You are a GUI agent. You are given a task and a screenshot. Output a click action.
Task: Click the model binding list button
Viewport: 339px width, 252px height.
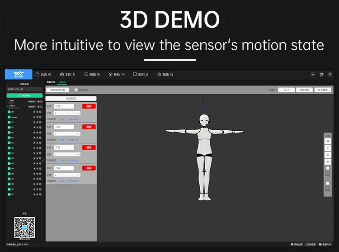pos(58,90)
